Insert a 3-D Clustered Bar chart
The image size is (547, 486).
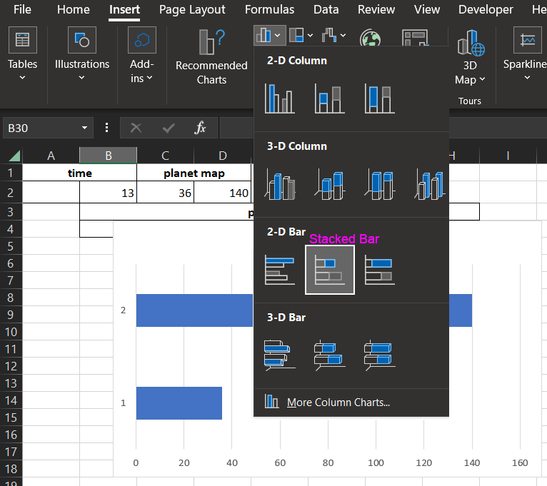[279, 355]
